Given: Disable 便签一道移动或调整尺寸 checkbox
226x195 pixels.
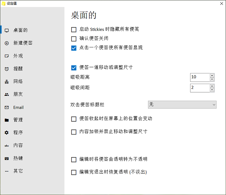Looking at the screenshot, I should [x=74, y=68].
